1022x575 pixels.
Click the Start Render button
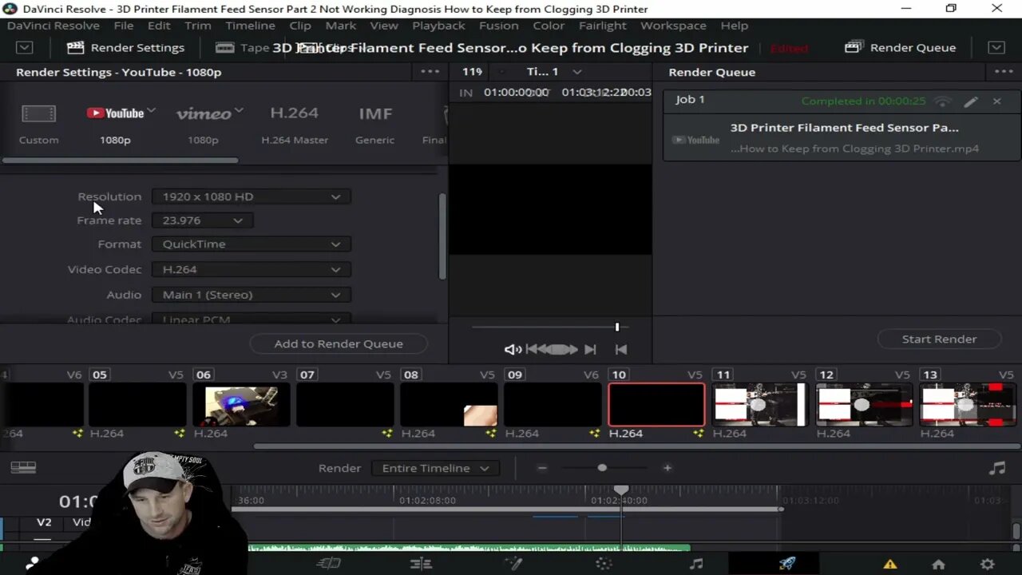point(939,339)
